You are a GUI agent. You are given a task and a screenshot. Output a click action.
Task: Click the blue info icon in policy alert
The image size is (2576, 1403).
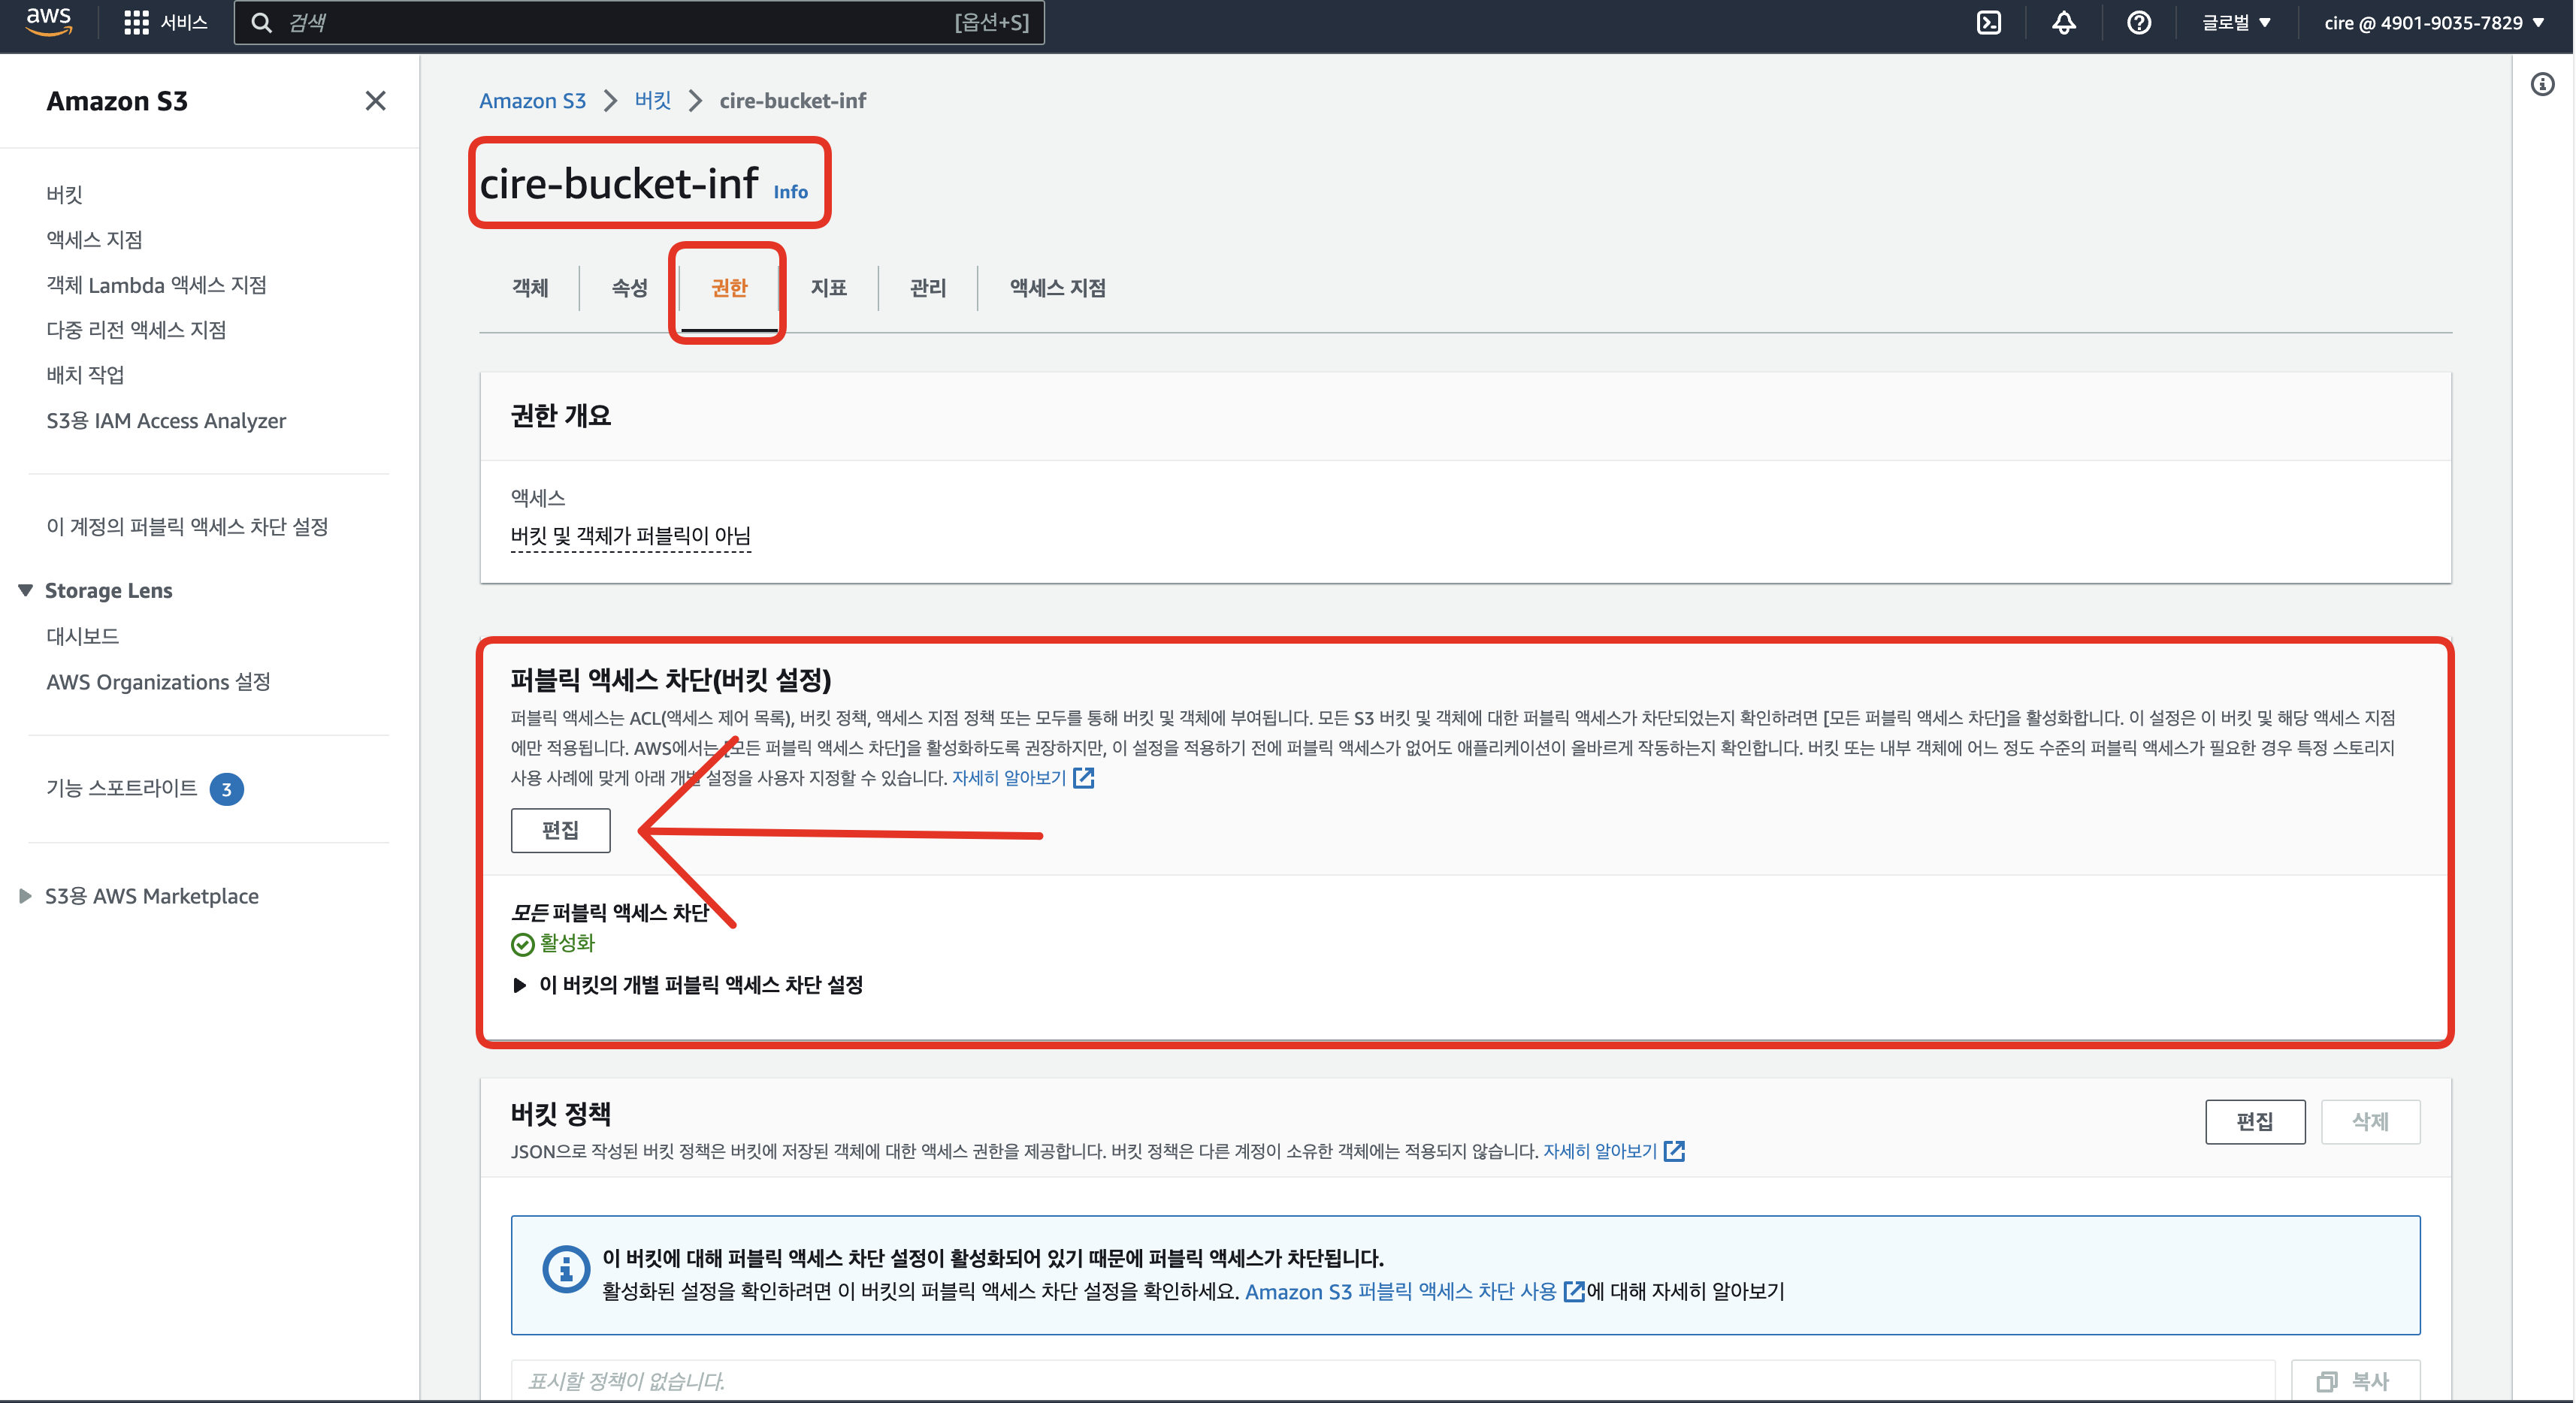click(x=566, y=1269)
